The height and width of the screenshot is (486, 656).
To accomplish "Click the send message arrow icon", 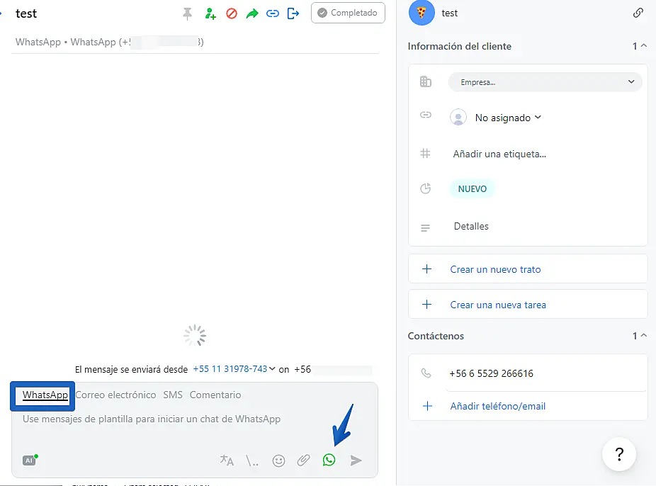I will (356, 460).
